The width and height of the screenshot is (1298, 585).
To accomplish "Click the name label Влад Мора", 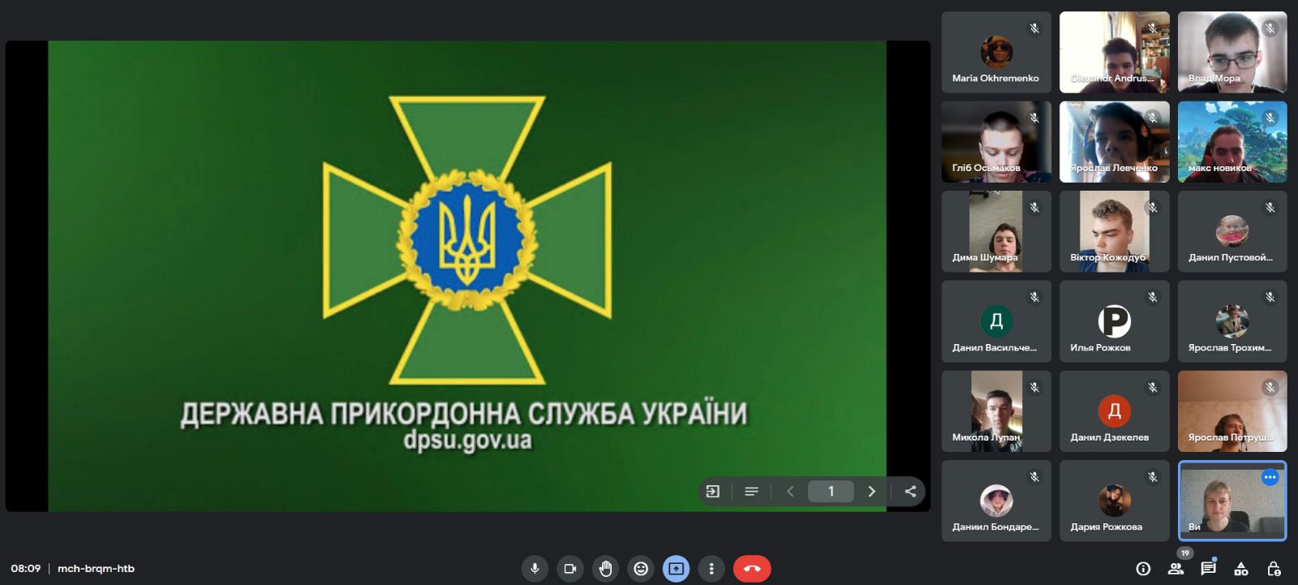I will pos(1214,79).
